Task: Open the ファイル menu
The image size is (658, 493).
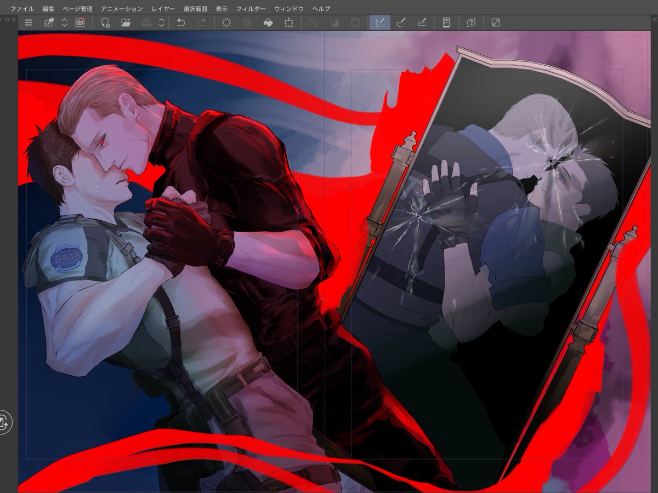Action: (22, 9)
